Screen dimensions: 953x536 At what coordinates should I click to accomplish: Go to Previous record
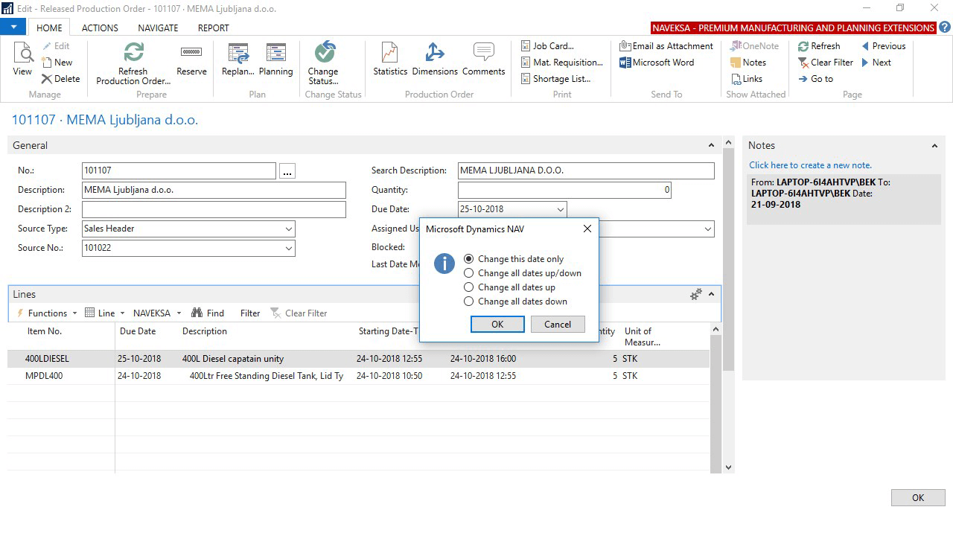(x=883, y=46)
